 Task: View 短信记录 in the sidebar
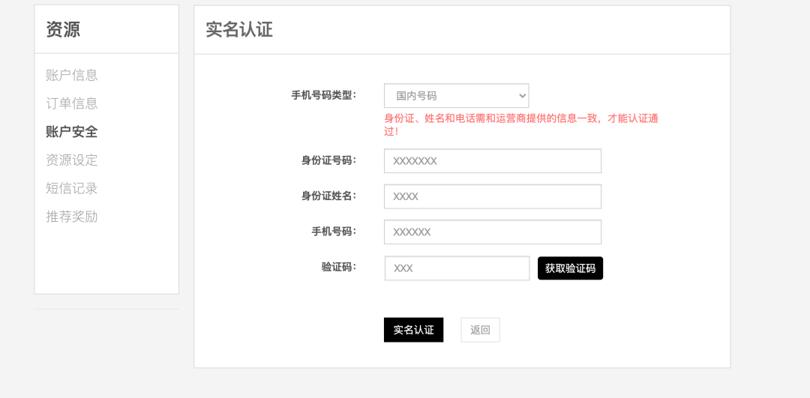[x=72, y=188]
